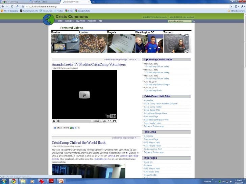Open the Issue reporting Tool link
Screen dimensions: 246x184
coord(153,149)
